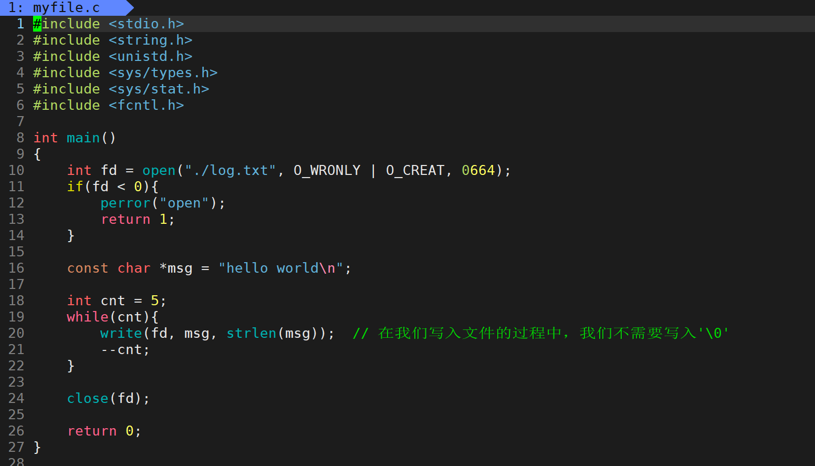Viewport: 815px width, 466px height.
Task: Click the main function name
Action: tap(83, 138)
